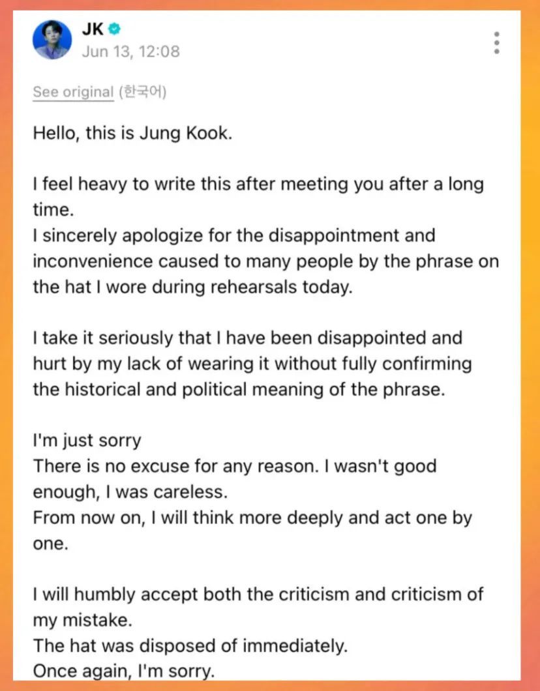Click the line 'Hello, this is Jung Kook.'
Viewport: 540px width, 691px height.
tap(132, 134)
